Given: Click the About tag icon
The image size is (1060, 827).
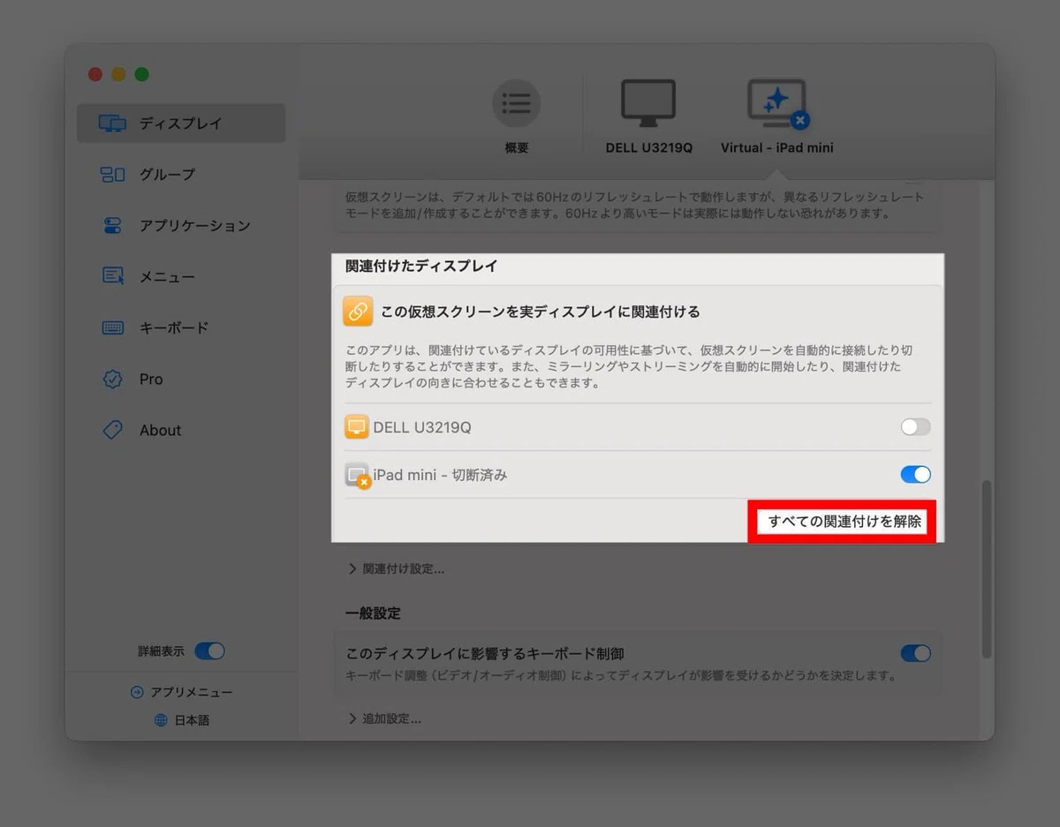Looking at the screenshot, I should click(x=112, y=431).
